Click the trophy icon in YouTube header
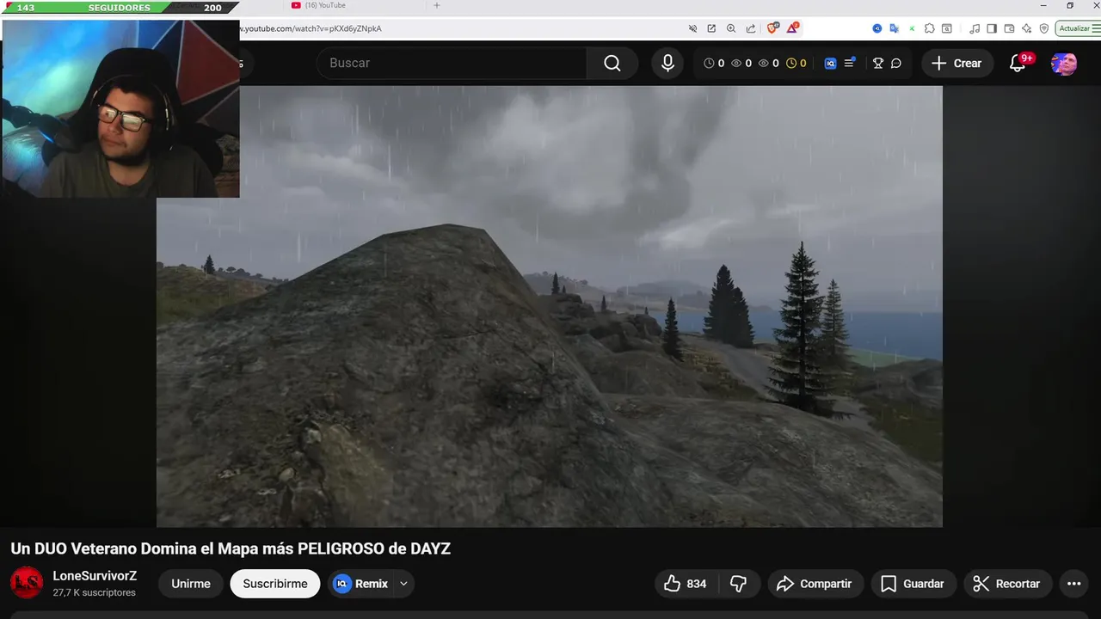The width and height of the screenshot is (1101, 619). point(877,63)
